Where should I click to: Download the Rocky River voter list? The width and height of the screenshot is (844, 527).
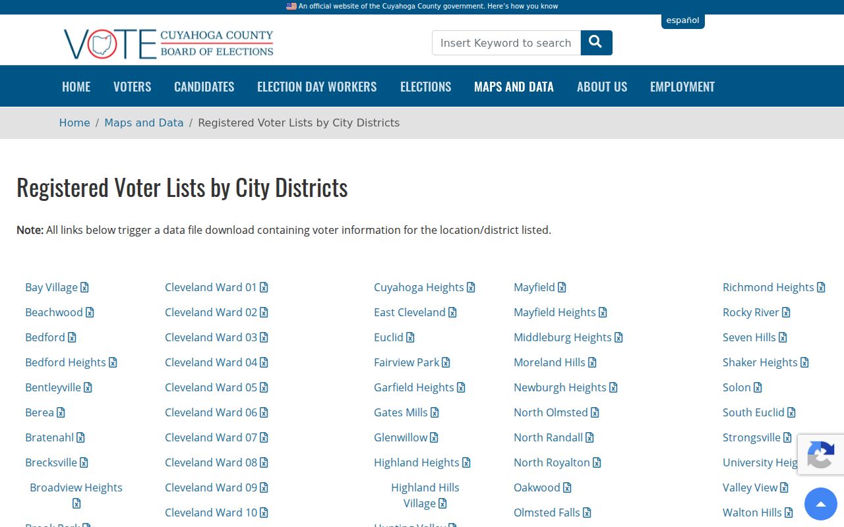point(756,312)
